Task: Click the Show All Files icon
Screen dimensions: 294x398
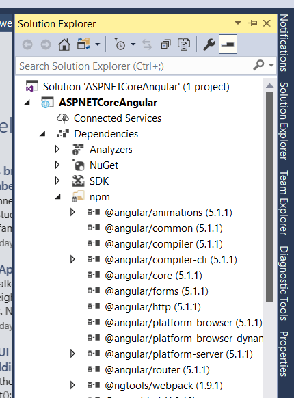Action: (184, 44)
